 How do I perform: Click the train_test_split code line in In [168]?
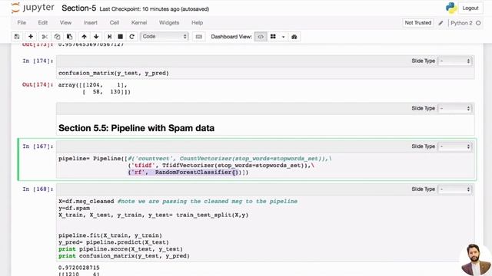click(x=153, y=215)
